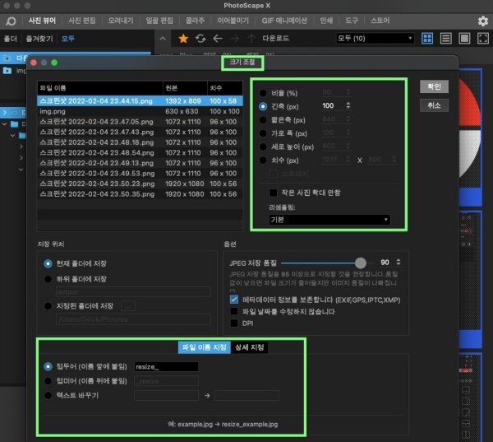Click the 확인 button
Image resolution: width=493 pixels, height=442 pixels.
click(433, 86)
